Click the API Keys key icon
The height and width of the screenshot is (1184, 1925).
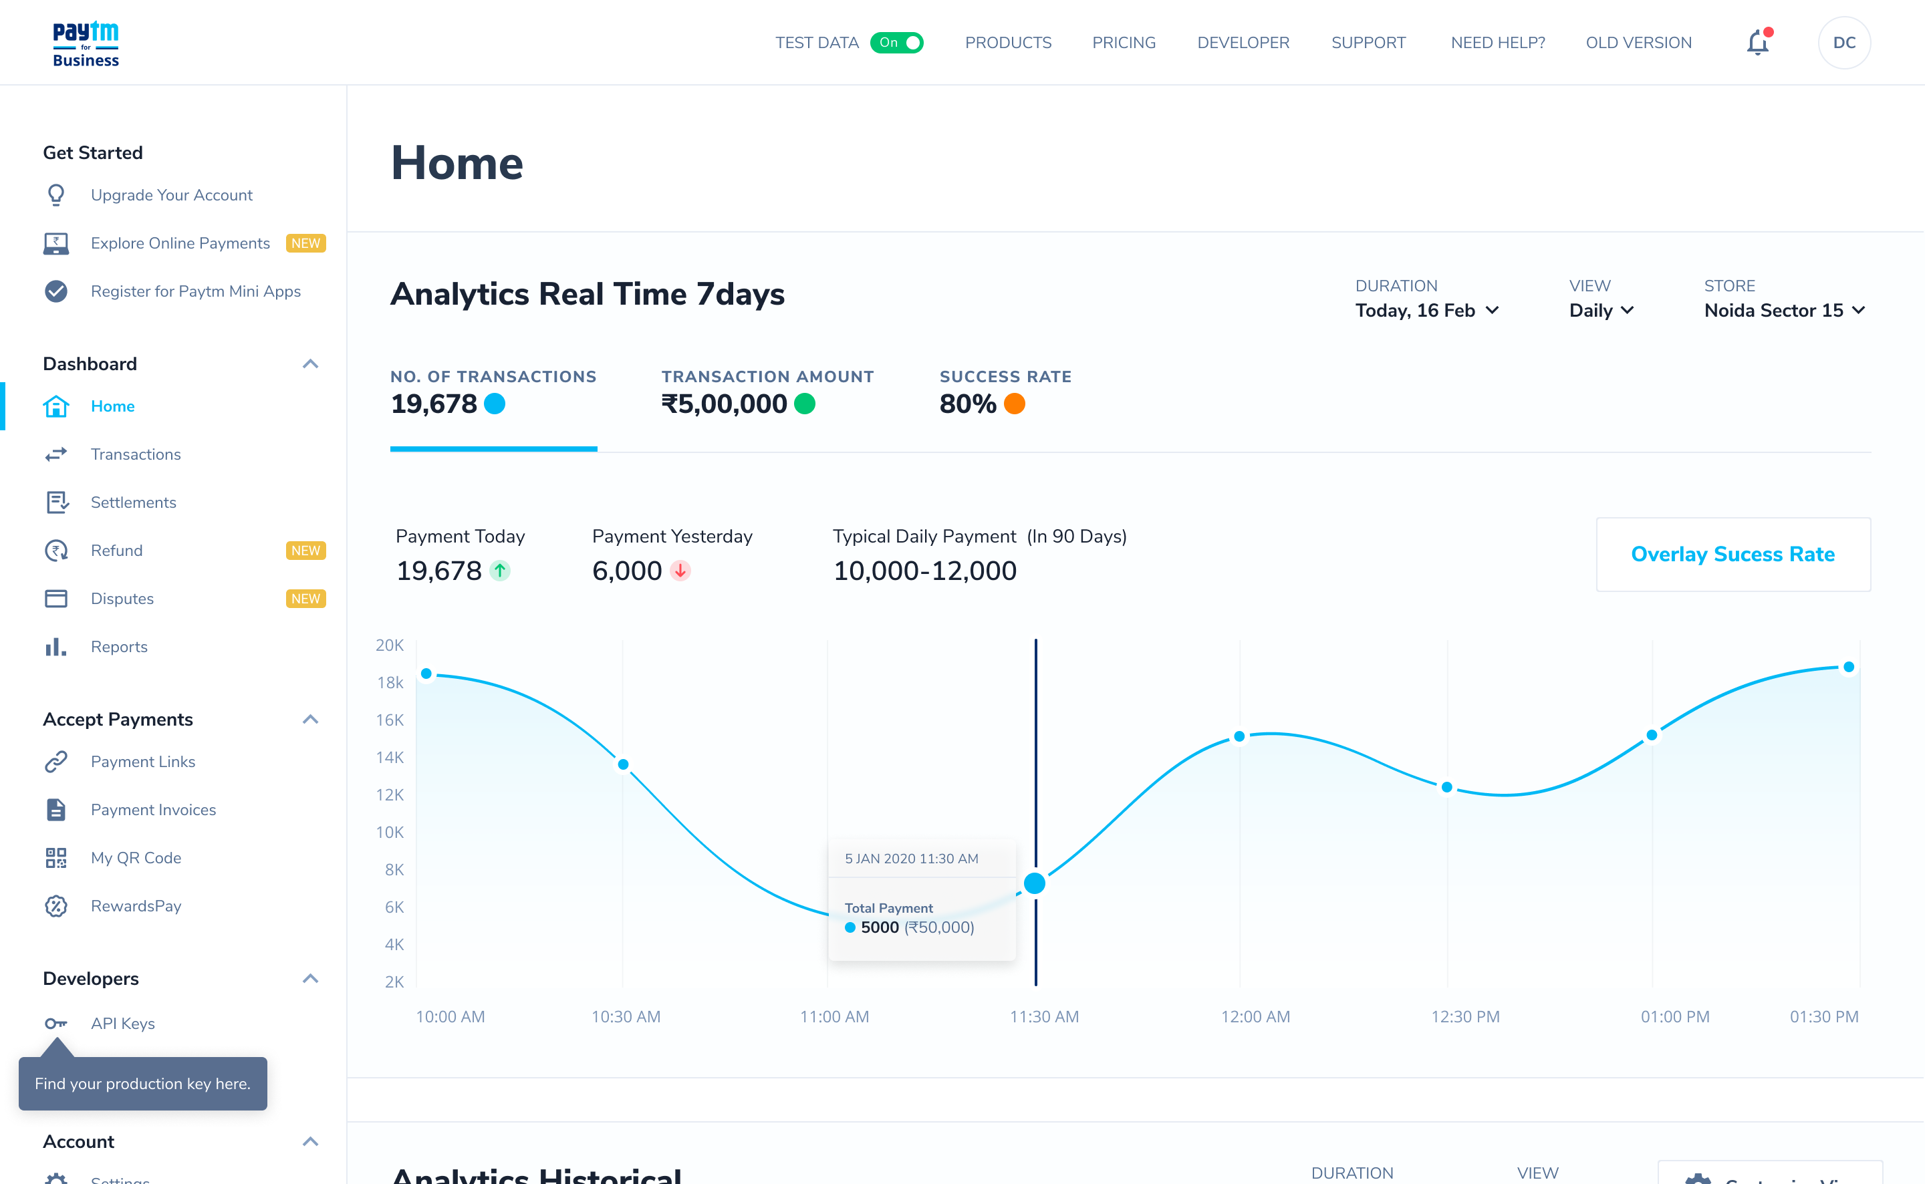[x=55, y=1024]
